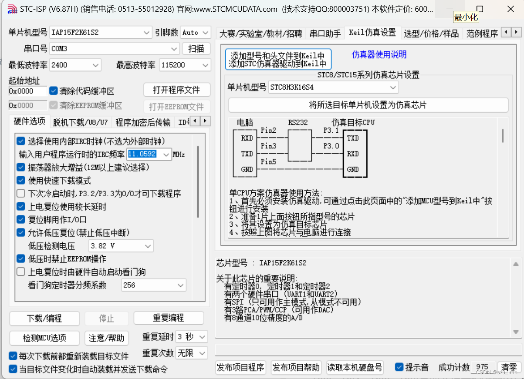524x379 pixels.
Task: Click 发布项目帮助 button
Action: point(296,367)
